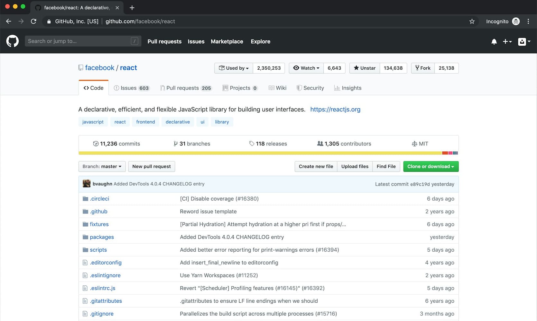Screen dimensions: 537x321
Task: Click the .eslintignore file icon
Action: click(x=85, y=275)
